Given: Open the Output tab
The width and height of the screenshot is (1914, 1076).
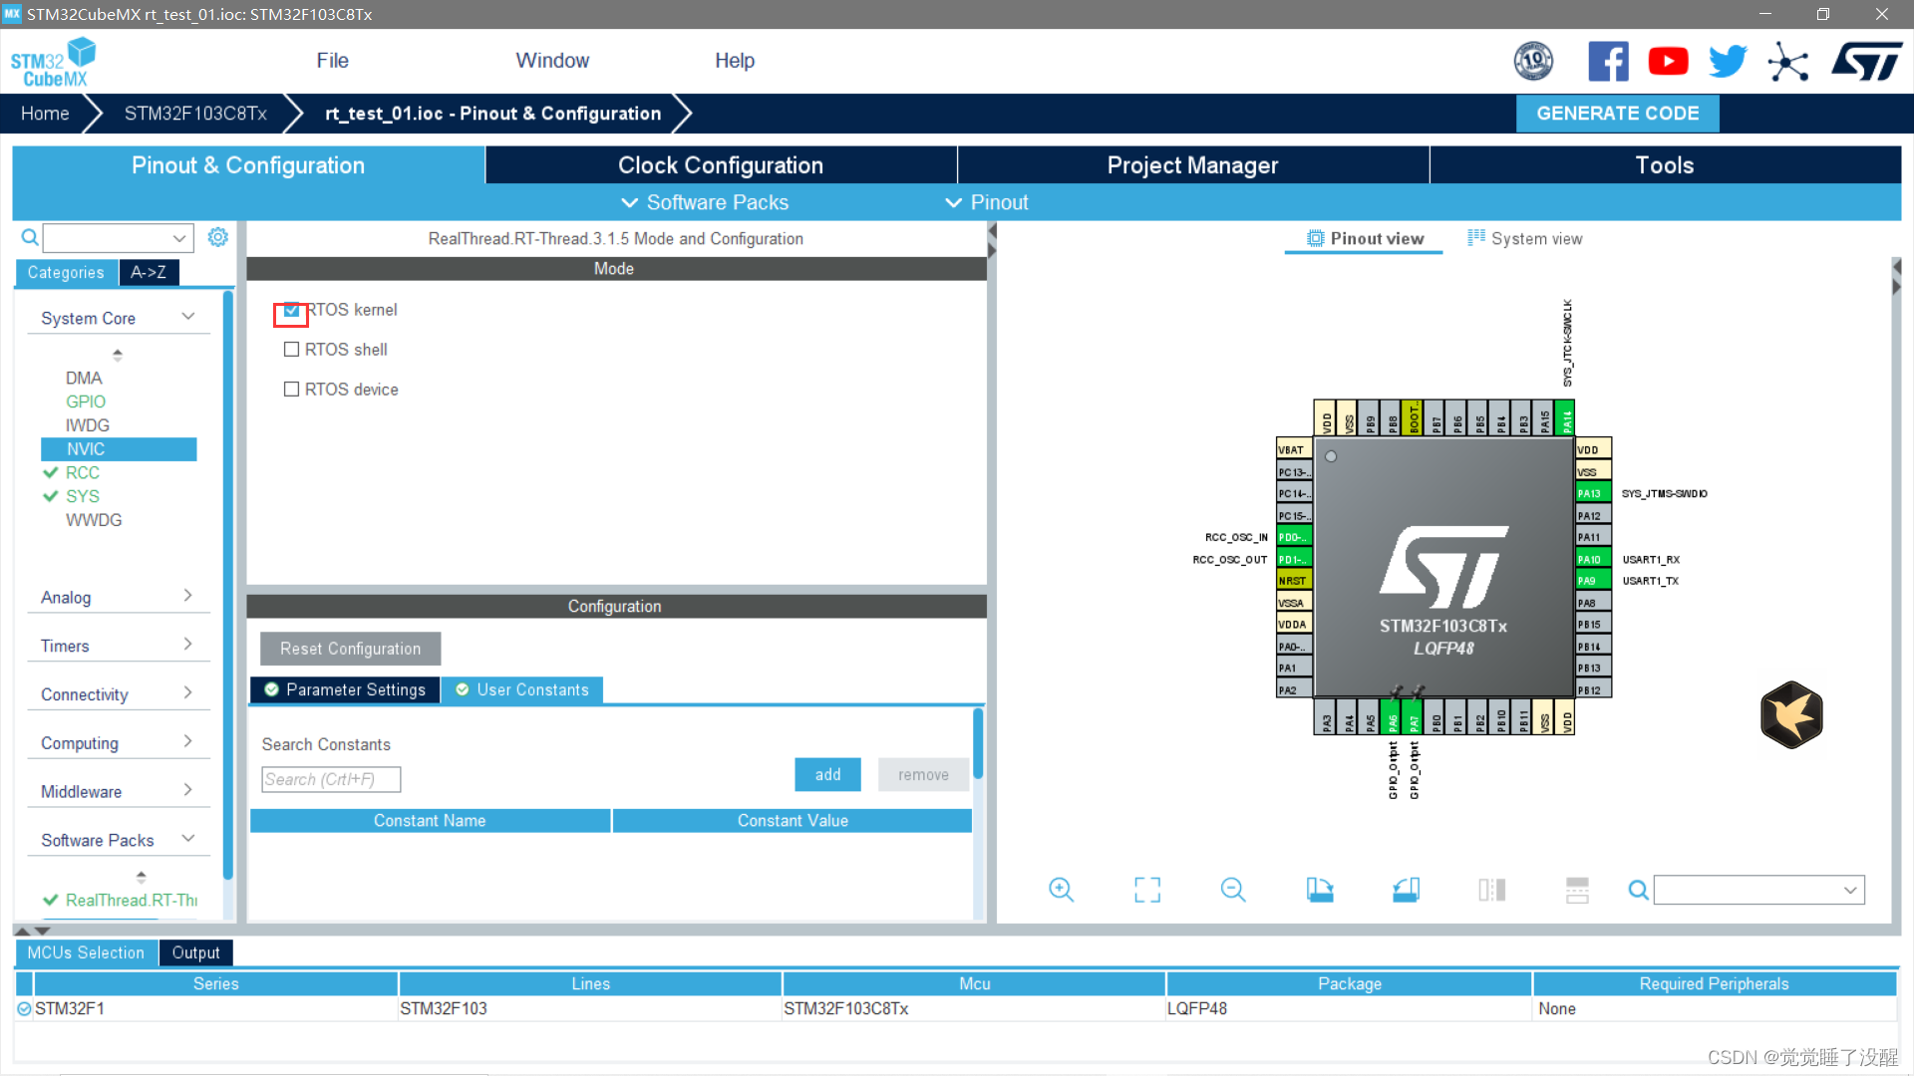Looking at the screenshot, I should click(x=195, y=953).
